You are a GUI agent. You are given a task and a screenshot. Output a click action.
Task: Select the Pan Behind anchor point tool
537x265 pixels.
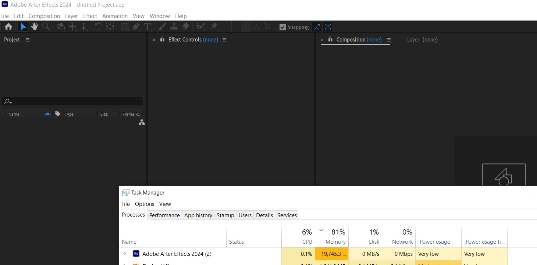[110, 26]
